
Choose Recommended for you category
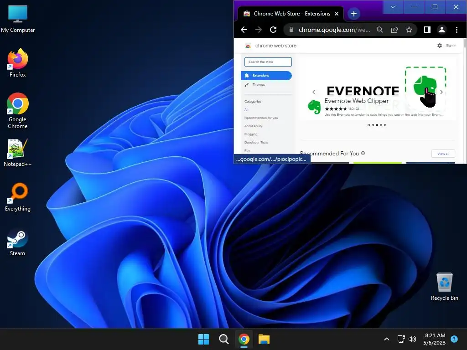[261, 118]
